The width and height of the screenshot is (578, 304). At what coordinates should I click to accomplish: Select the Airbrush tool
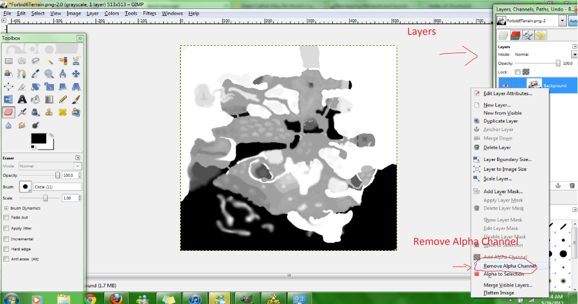point(22,112)
